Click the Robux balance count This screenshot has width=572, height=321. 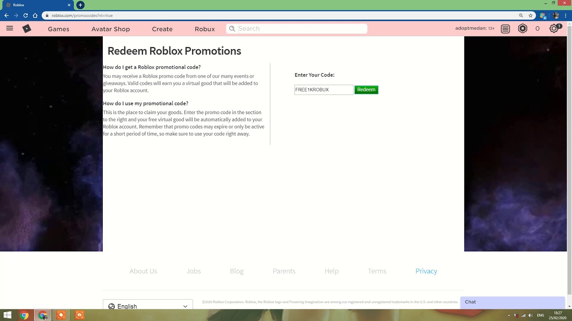(x=537, y=29)
